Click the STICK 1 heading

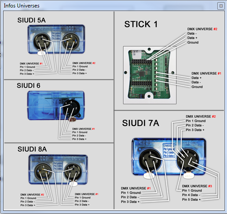141,24
